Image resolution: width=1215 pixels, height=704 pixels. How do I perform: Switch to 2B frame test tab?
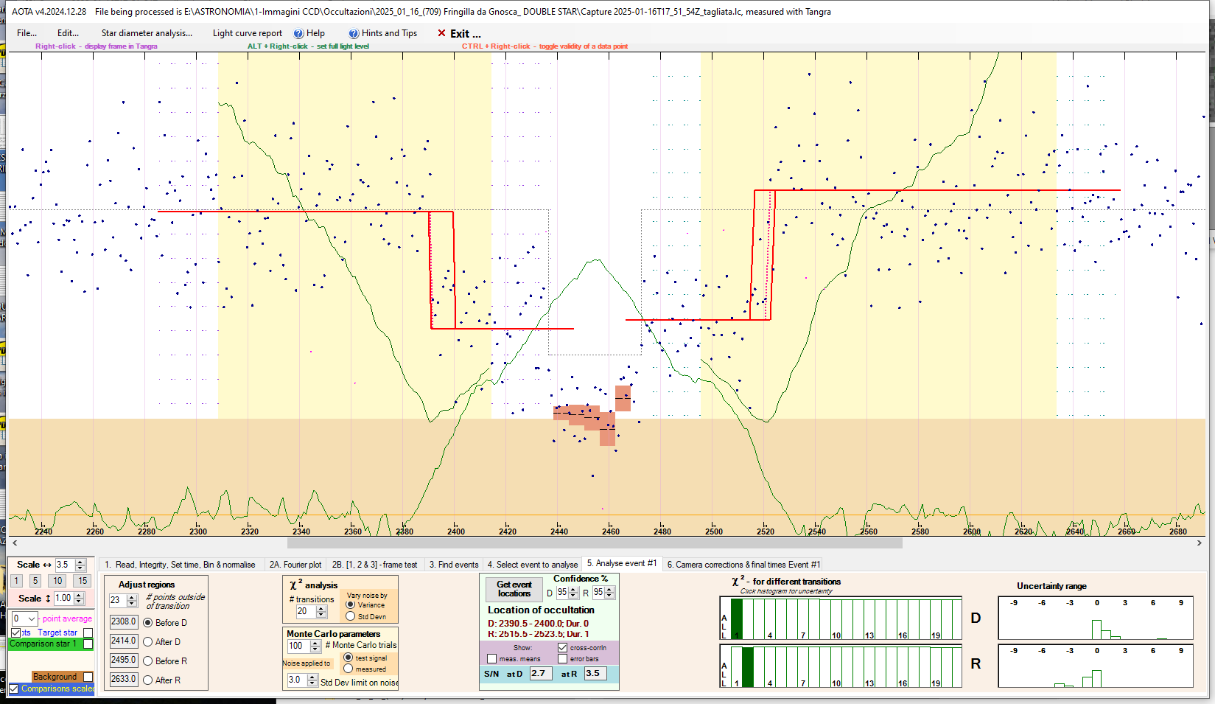(374, 565)
